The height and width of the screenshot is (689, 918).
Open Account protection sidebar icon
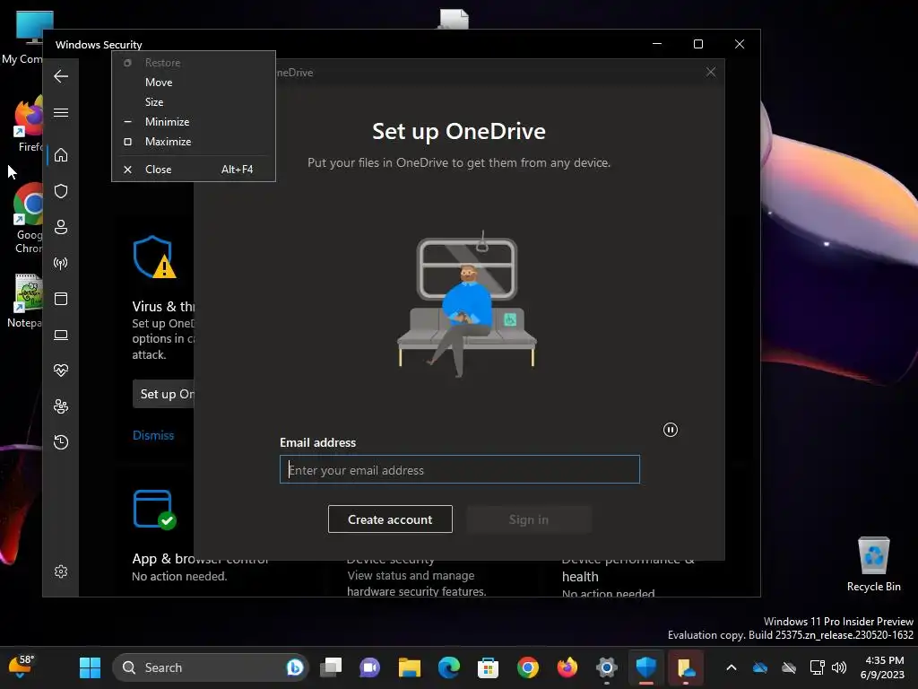point(61,227)
